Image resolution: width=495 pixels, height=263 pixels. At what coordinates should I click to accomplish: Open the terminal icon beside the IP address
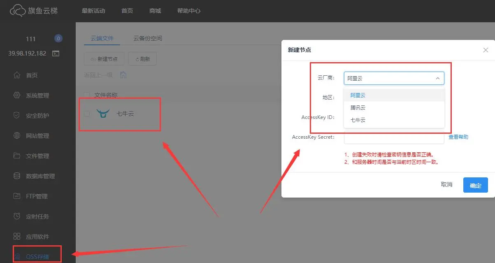56,54
